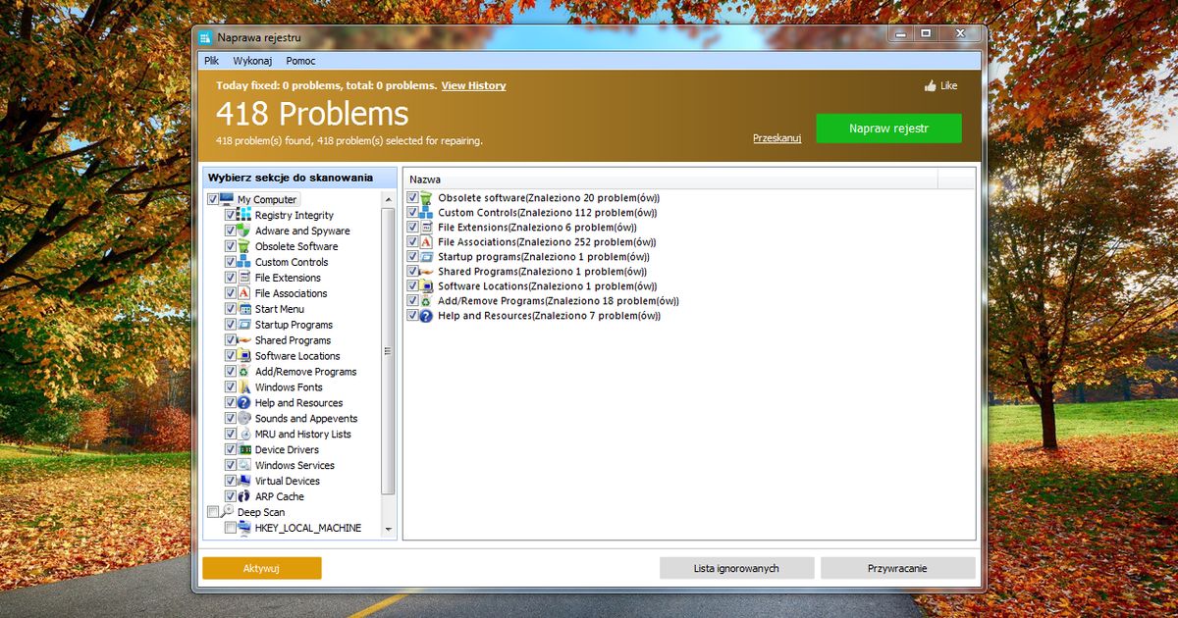Uncheck Custom Controls in the results list
This screenshot has width=1178, height=618.
click(x=413, y=213)
